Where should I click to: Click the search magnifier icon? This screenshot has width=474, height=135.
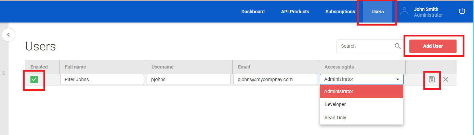[398, 46]
